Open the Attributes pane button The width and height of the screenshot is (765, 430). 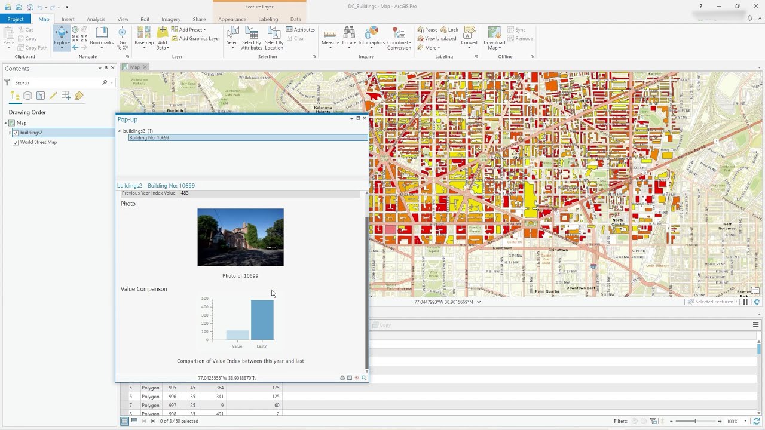(x=301, y=30)
